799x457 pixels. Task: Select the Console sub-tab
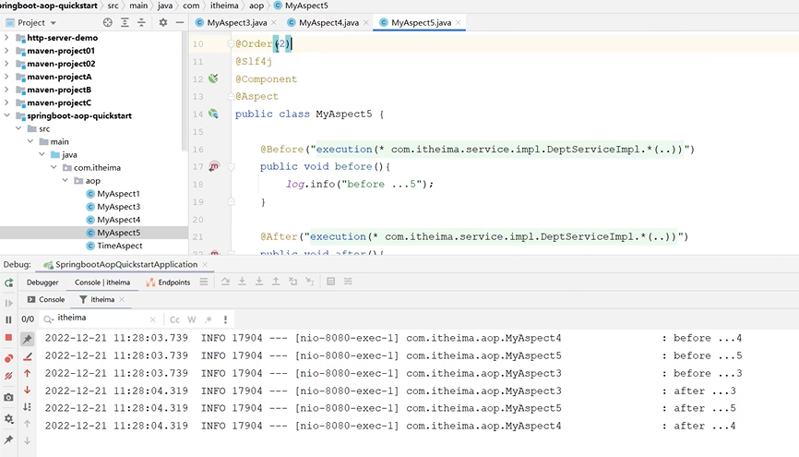pyautogui.click(x=46, y=300)
